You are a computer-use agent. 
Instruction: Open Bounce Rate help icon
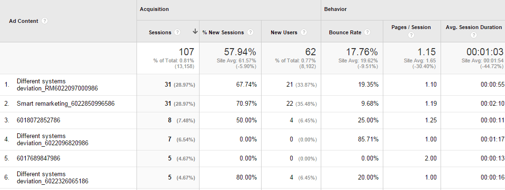(367, 32)
